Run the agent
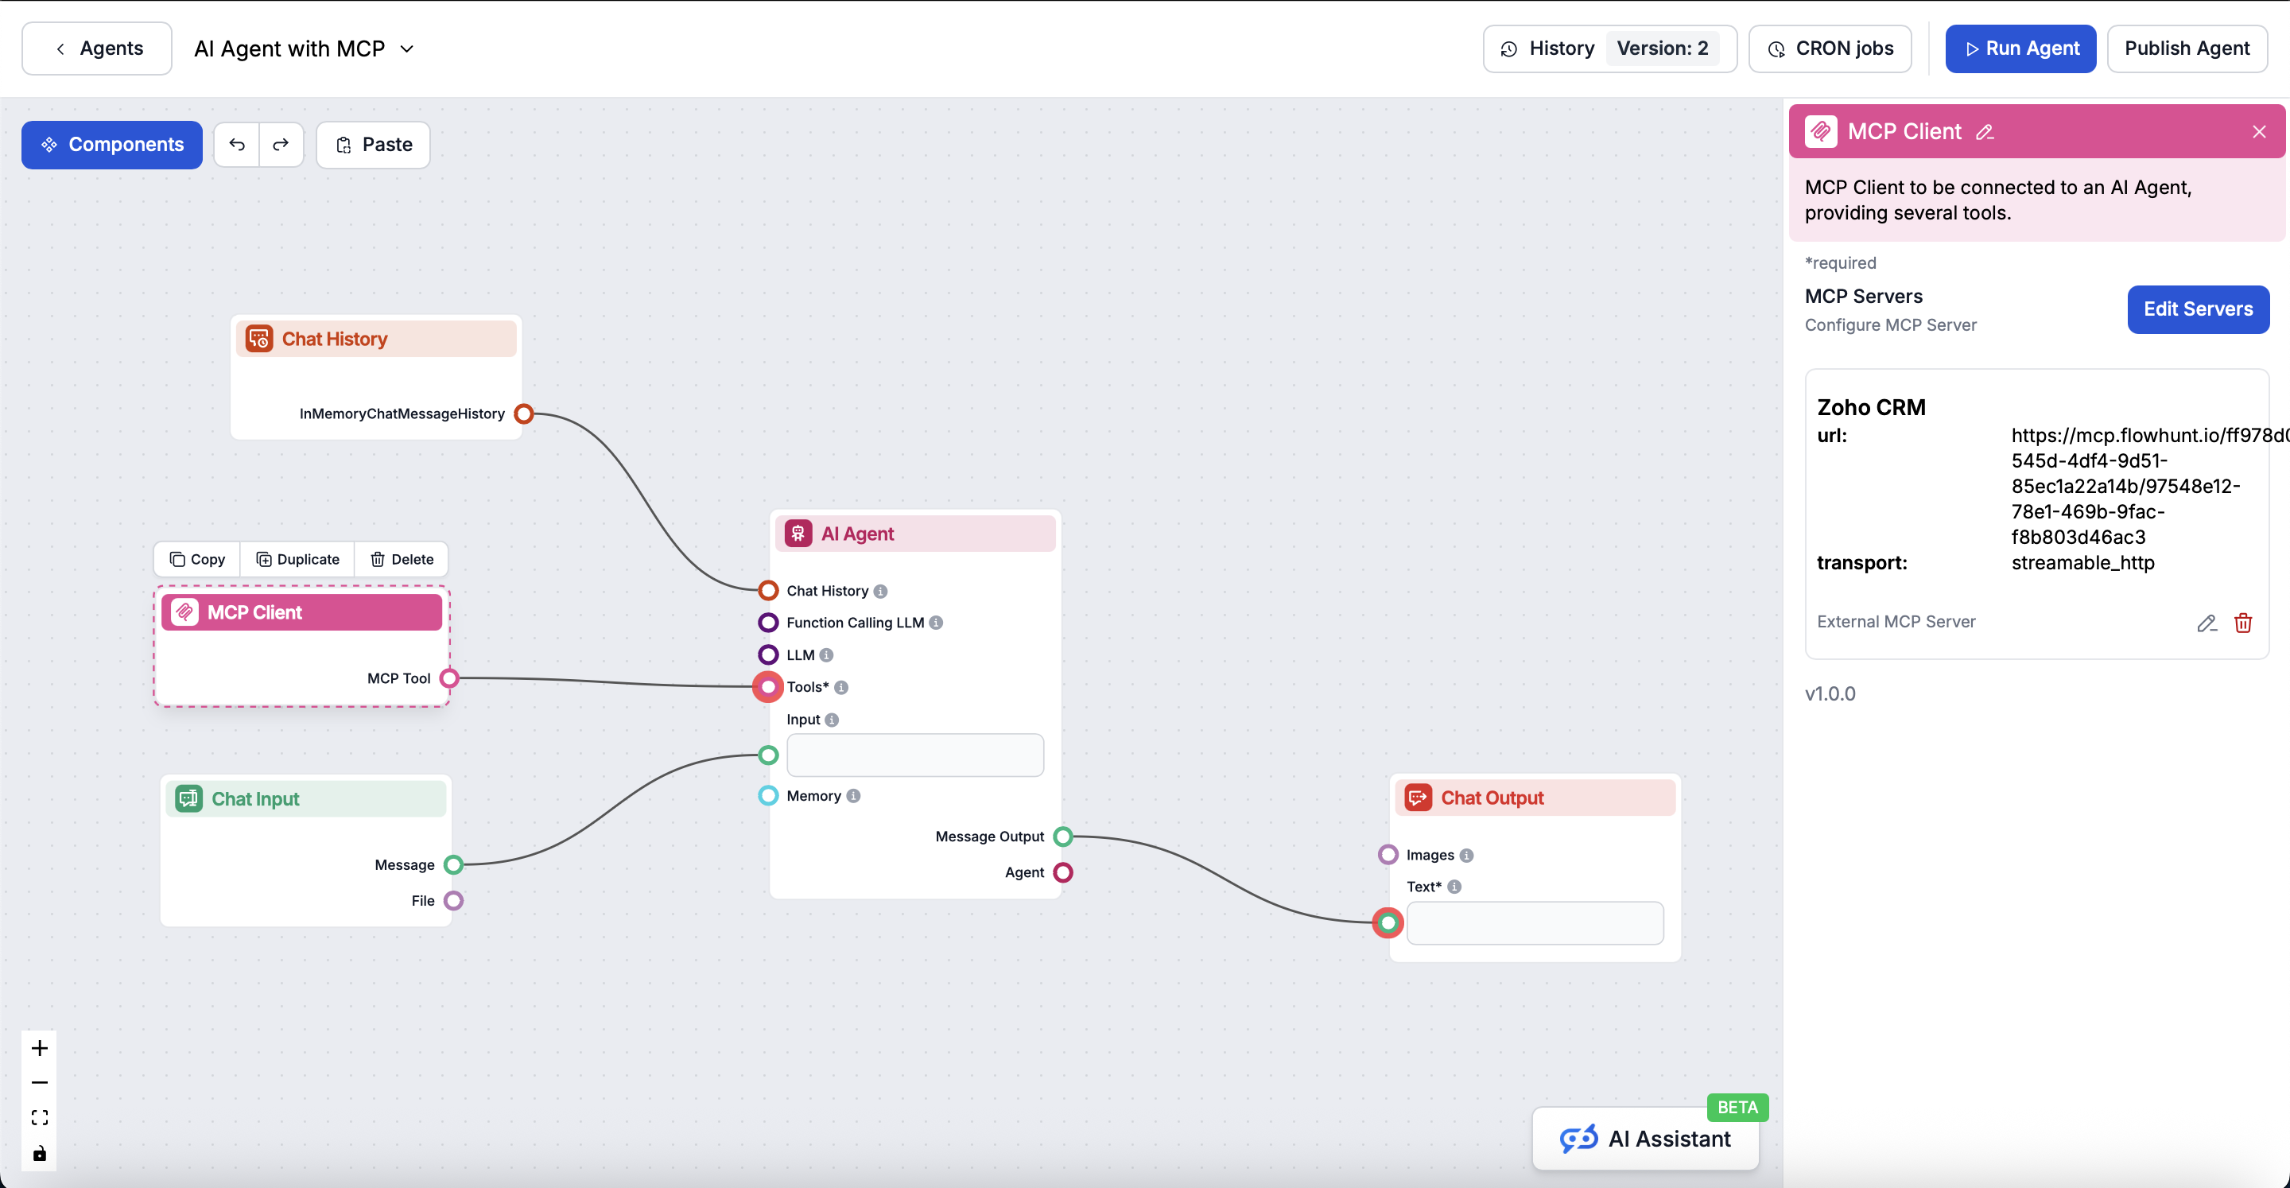The width and height of the screenshot is (2290, 1188). click(2020, 48)
